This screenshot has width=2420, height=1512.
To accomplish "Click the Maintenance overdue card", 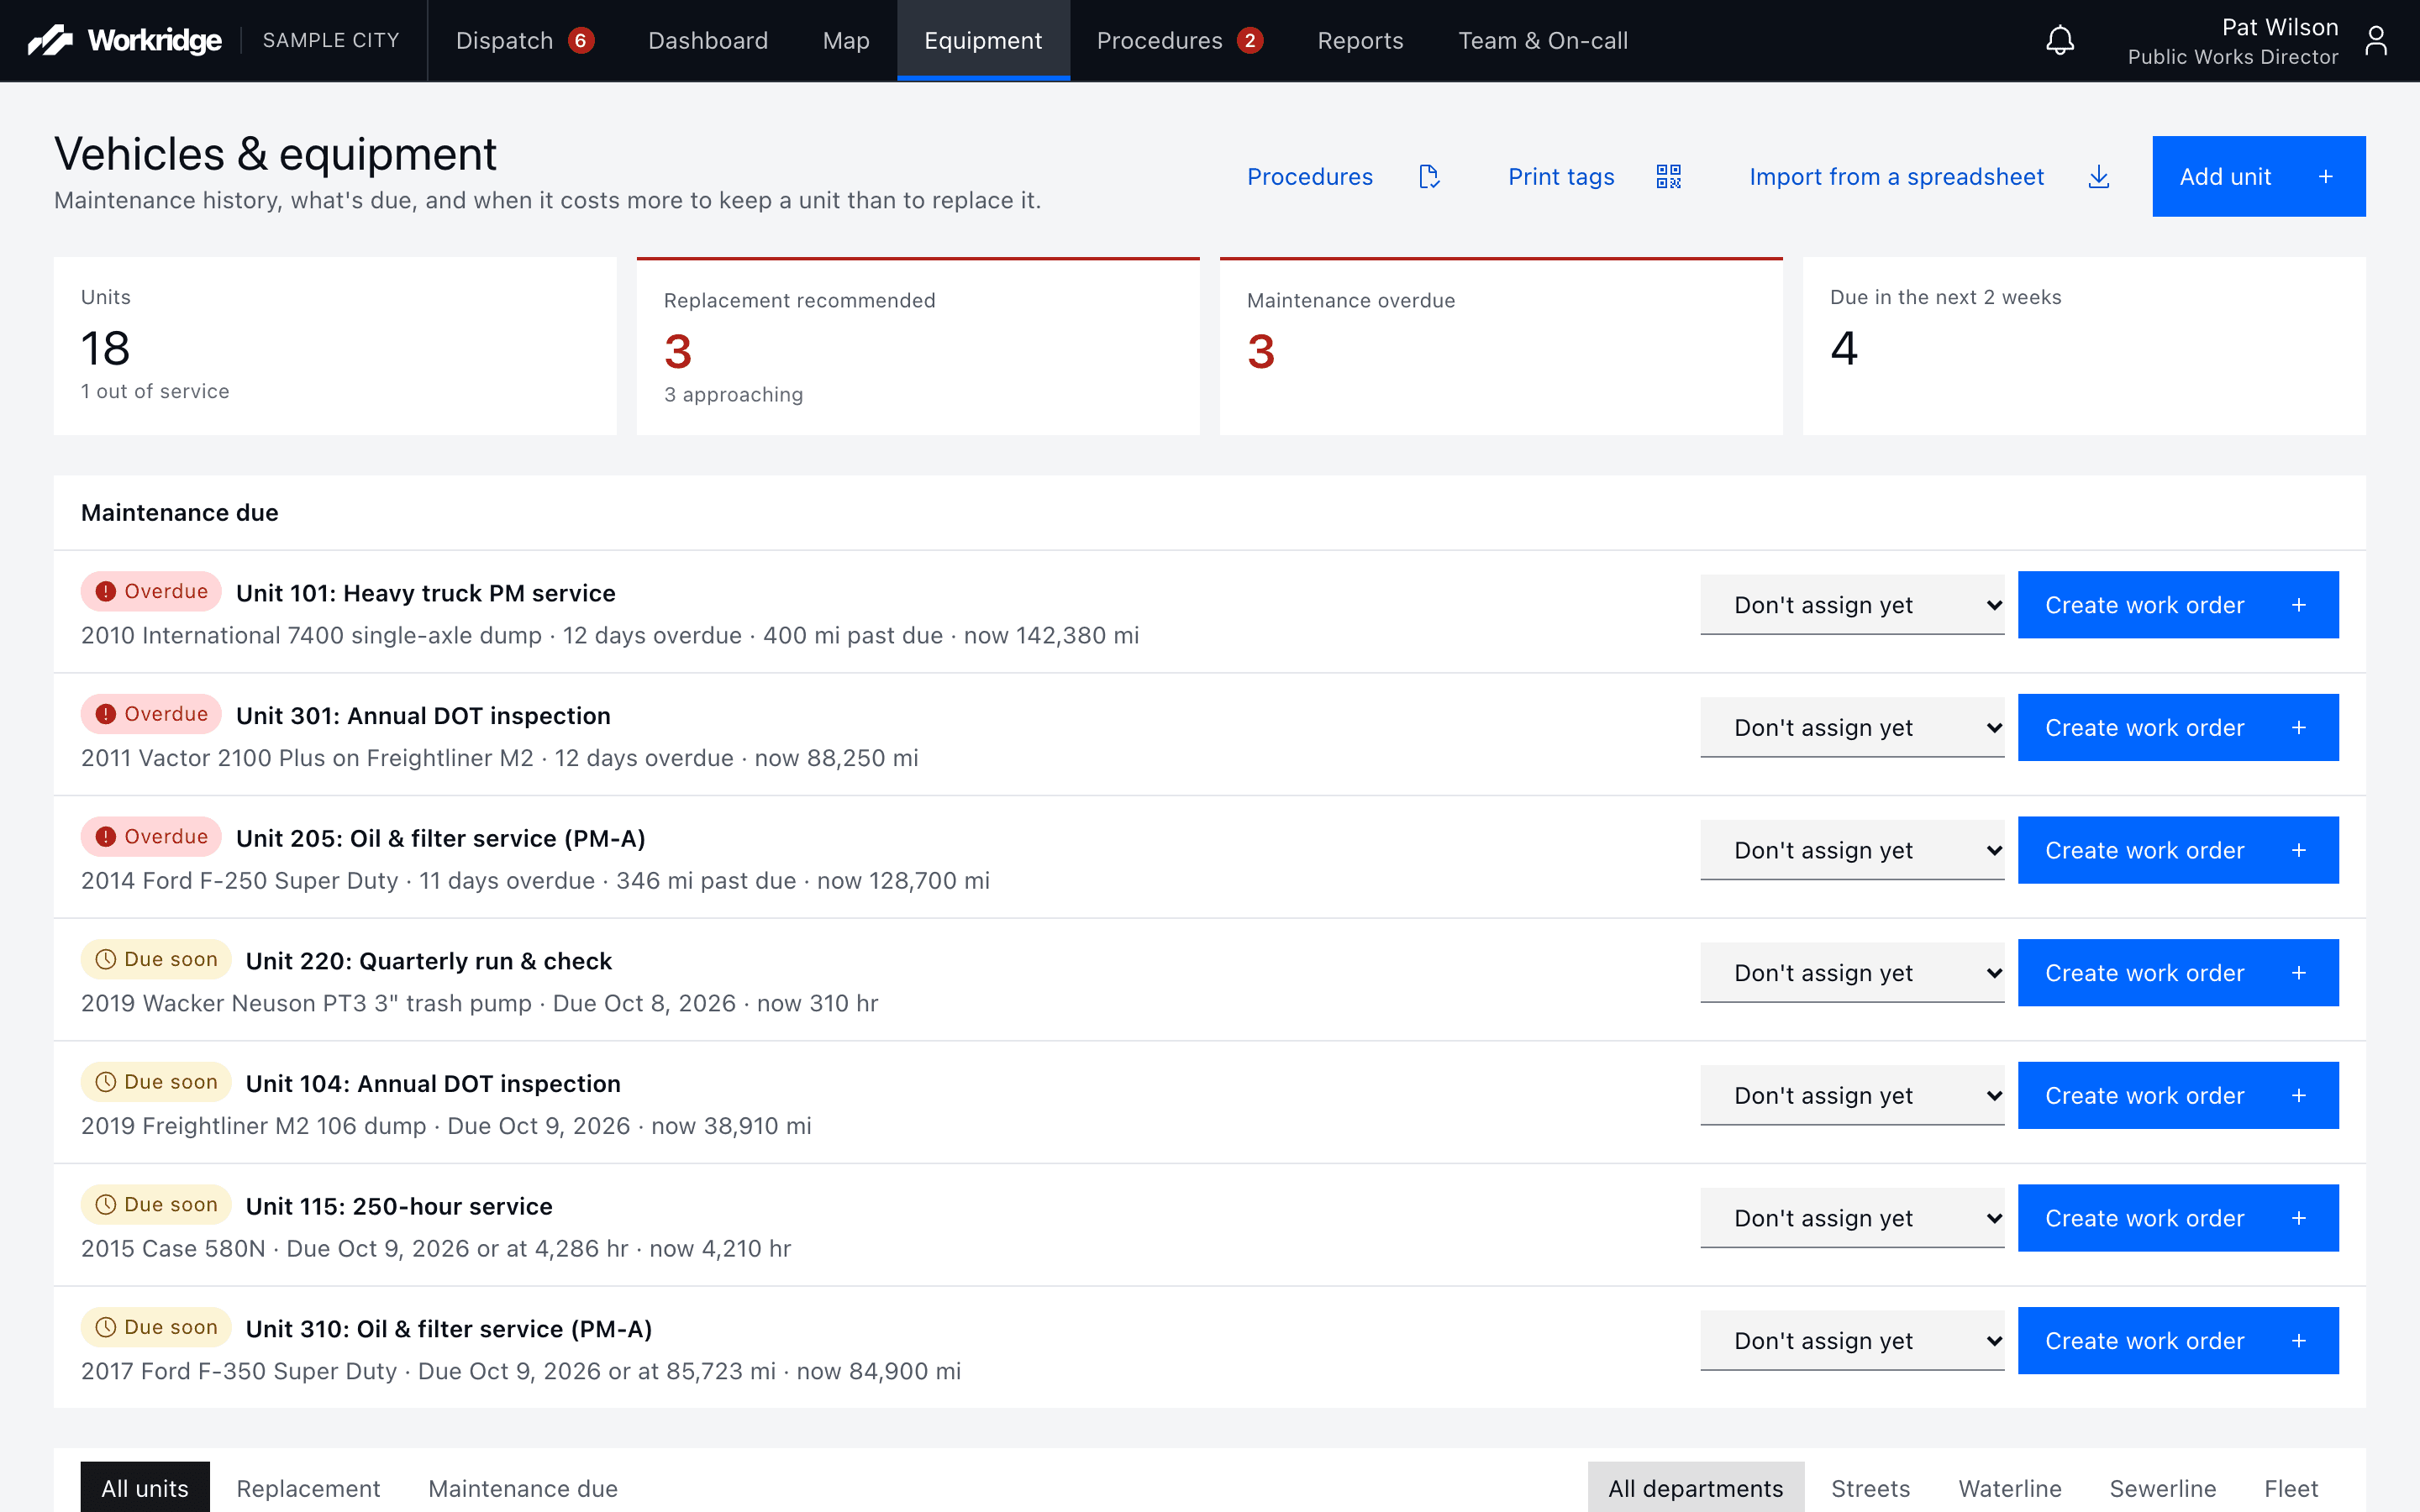I will click(1501, 346).
